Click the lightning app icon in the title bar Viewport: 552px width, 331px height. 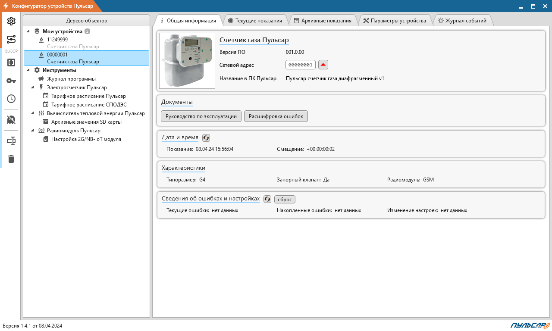[x=6, y=6]
